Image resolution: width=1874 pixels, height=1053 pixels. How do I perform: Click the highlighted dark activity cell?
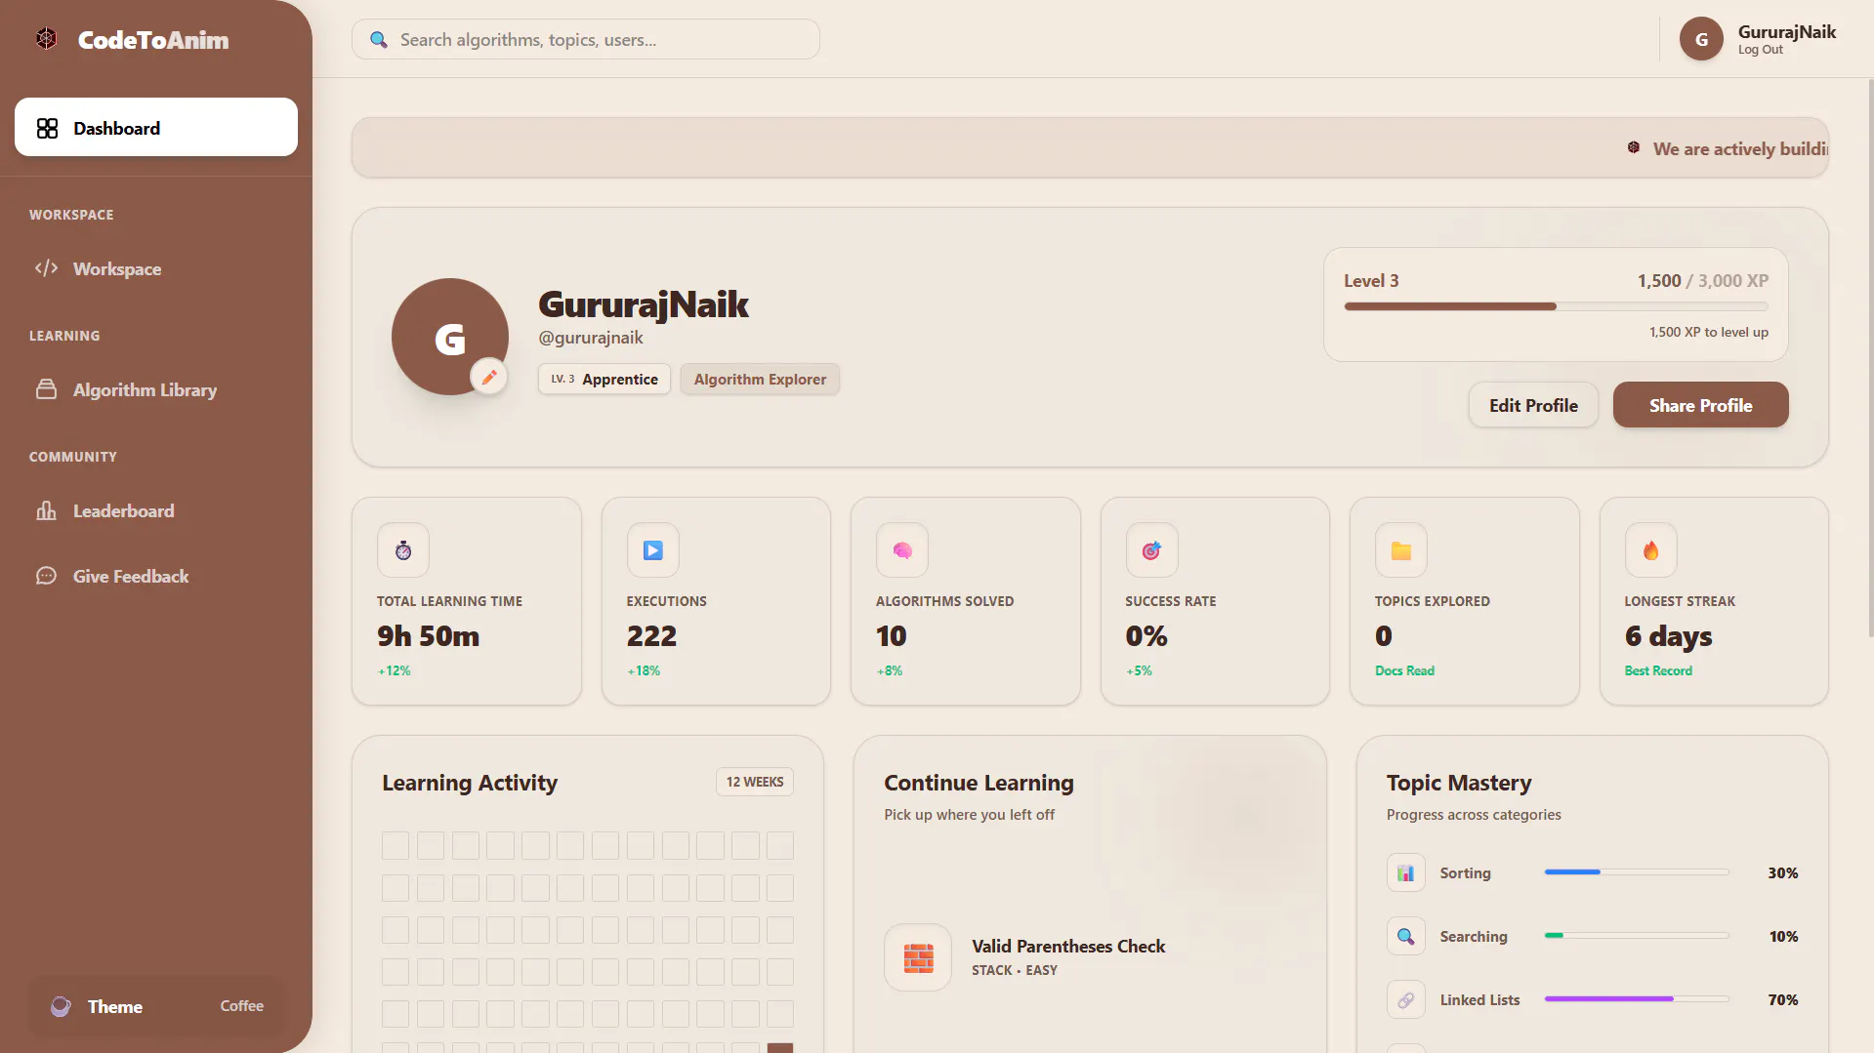coord(780,1048)
